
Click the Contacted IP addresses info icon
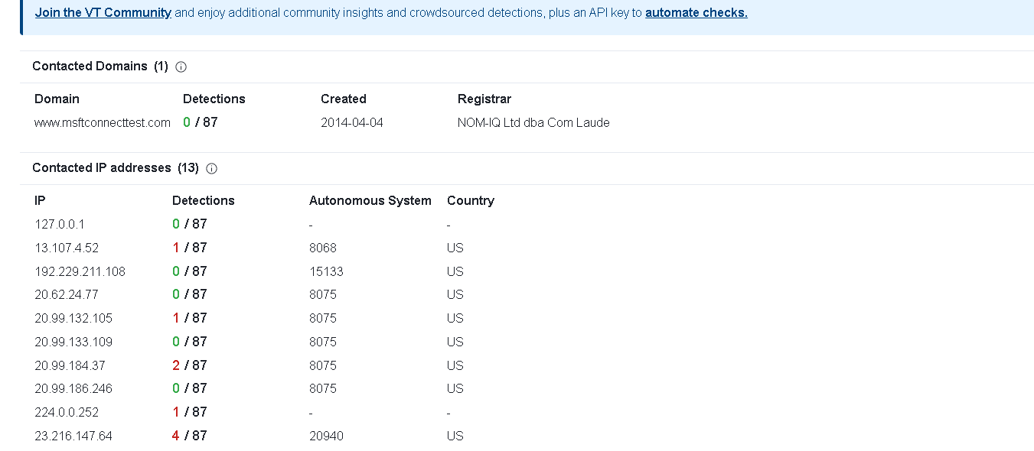pyautogui.click(x=212, y=169)
